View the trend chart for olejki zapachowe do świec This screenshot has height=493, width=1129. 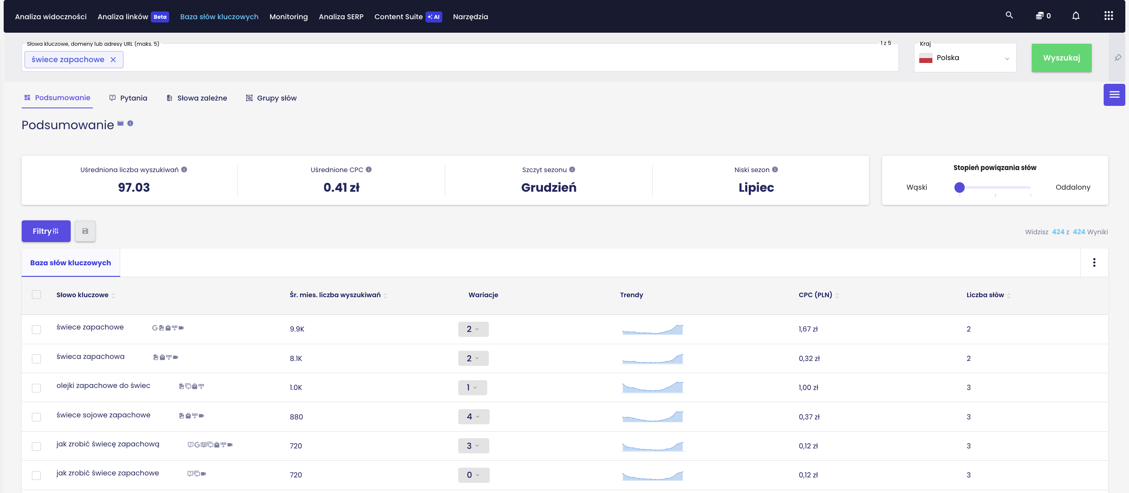point(652,388)
